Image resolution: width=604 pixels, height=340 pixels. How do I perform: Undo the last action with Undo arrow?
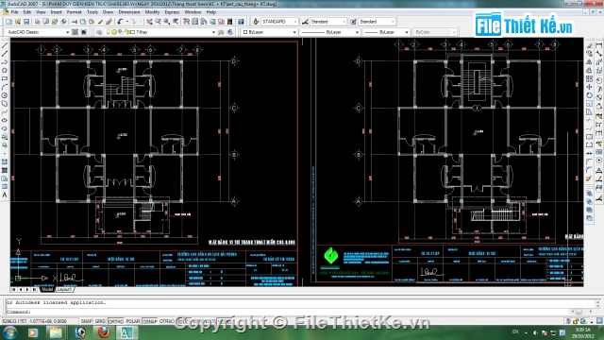pos(121,22)
